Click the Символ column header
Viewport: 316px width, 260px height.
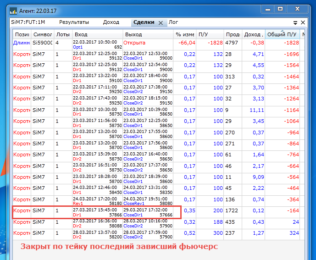(x=43, y=34)
